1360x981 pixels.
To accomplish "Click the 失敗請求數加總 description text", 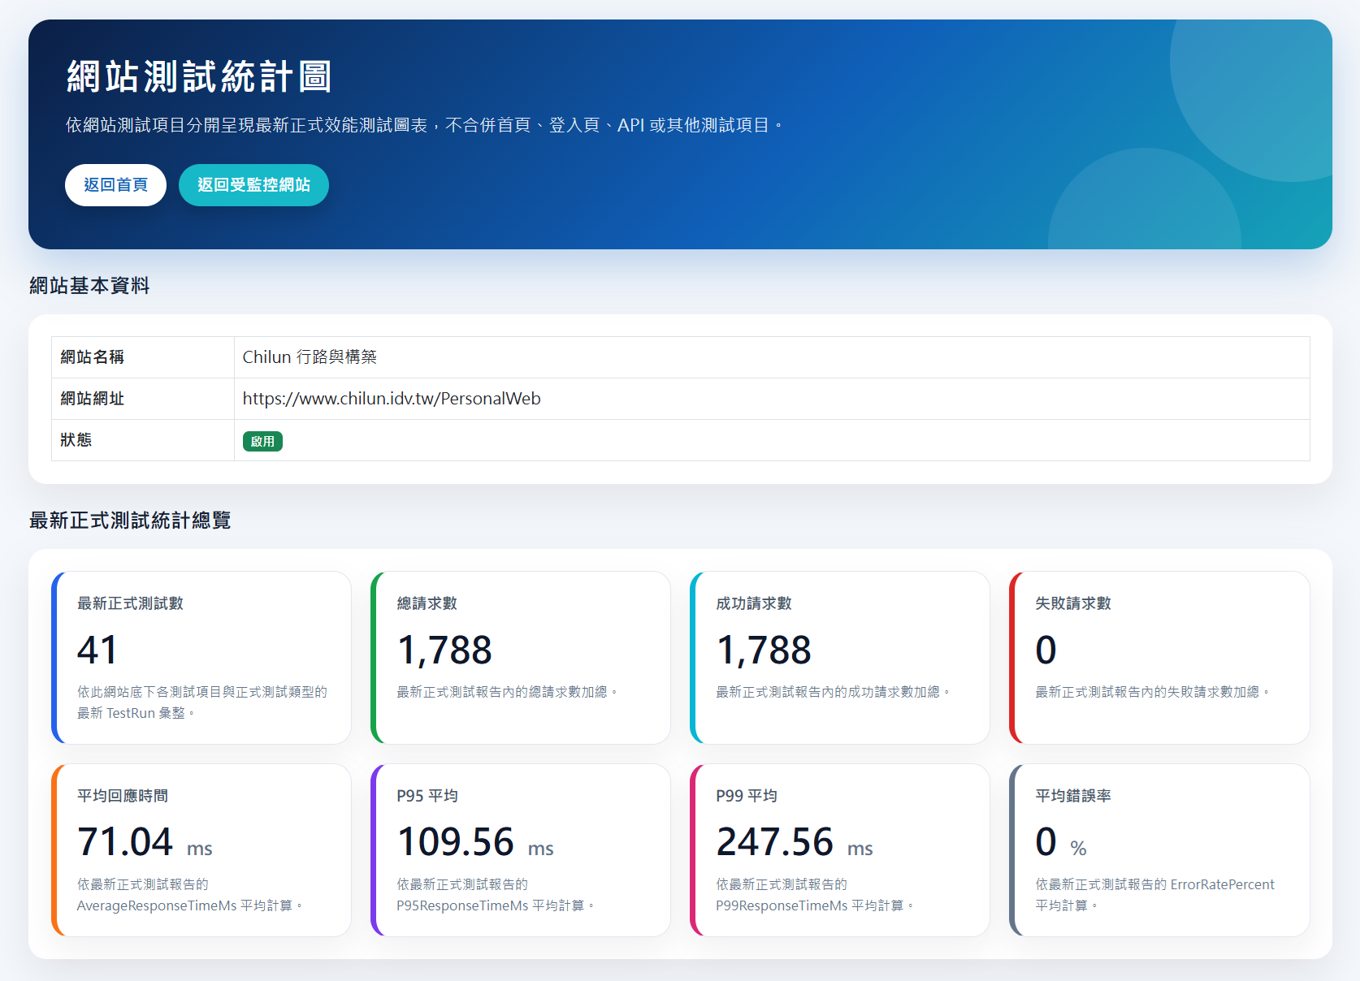I will (x=1152, y=692).
